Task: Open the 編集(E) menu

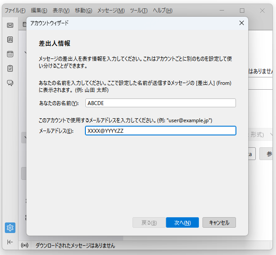Action: pyautogui.click(x=39, y=10)
